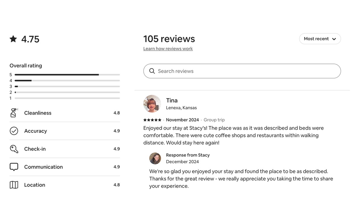Click reviewer name Tina

(172, 101)
